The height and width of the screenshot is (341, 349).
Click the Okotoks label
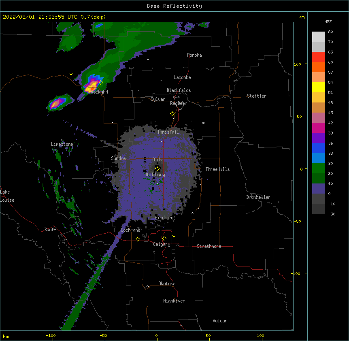tap(167, 283)
